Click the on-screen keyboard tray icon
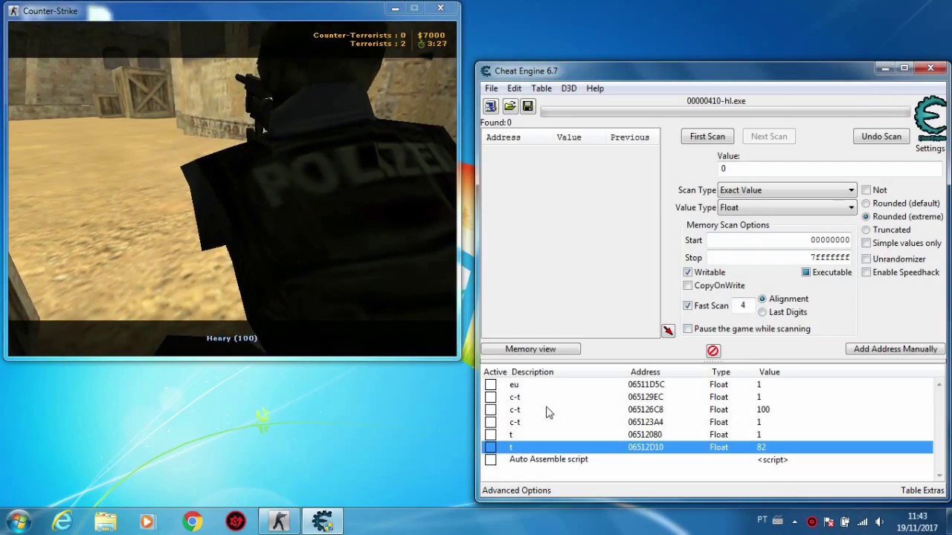This screenshot has height=535, width=952. coord(778,521)
